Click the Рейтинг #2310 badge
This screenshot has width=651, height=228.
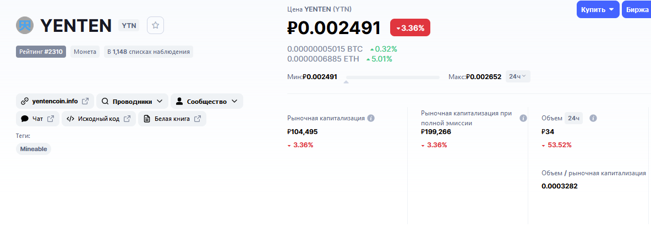tap(41, 52)
